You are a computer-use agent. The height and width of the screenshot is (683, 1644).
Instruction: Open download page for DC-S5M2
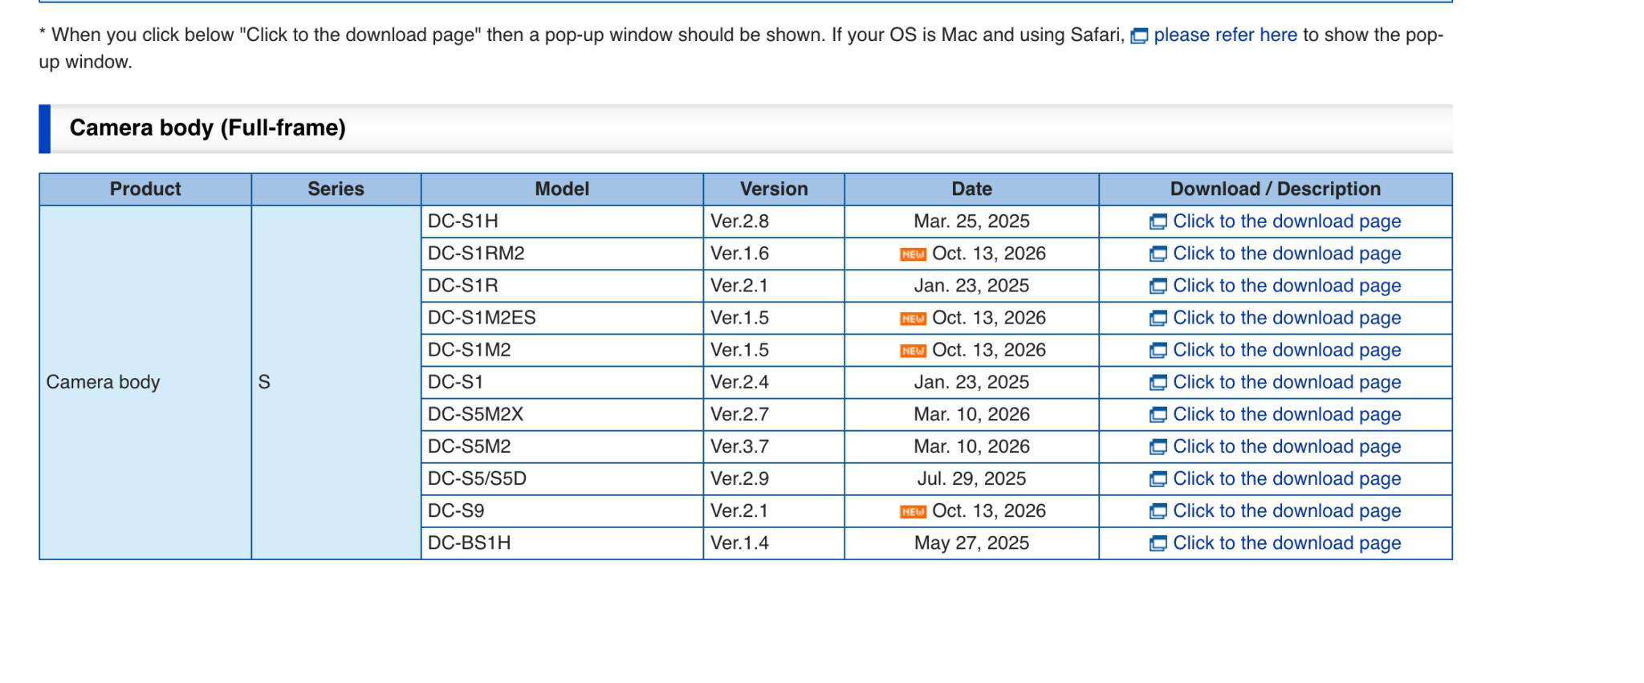1287,446
